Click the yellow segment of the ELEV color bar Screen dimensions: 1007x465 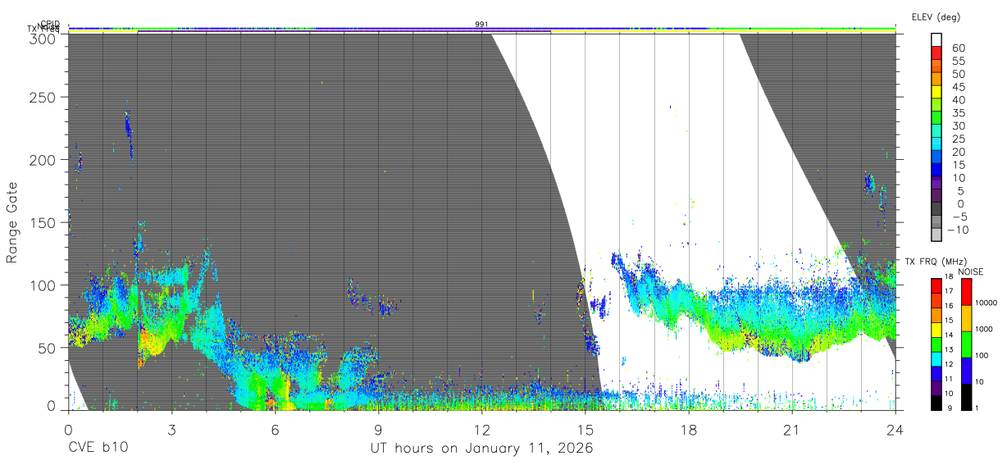click(x=936, y=93)
